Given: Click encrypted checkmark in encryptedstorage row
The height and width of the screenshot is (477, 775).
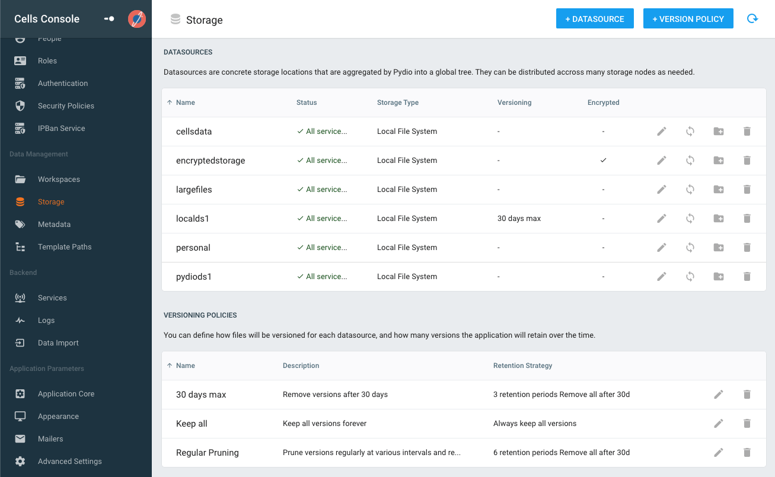Looking at the screenshot, I should point(604,161).
